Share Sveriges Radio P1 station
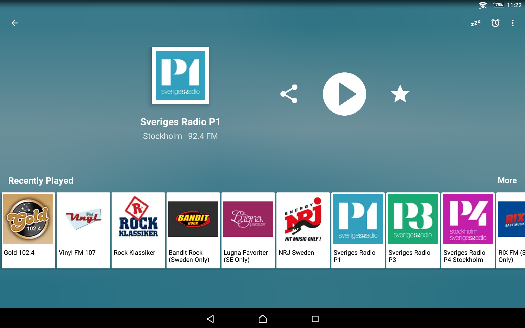This screenshot has height=328, width=525. (289, 94)
